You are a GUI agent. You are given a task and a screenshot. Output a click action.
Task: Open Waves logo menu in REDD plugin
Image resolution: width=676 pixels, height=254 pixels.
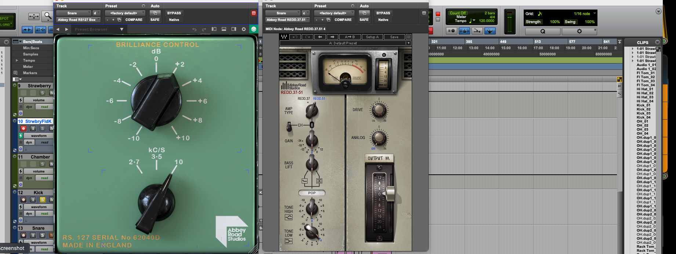284,37
